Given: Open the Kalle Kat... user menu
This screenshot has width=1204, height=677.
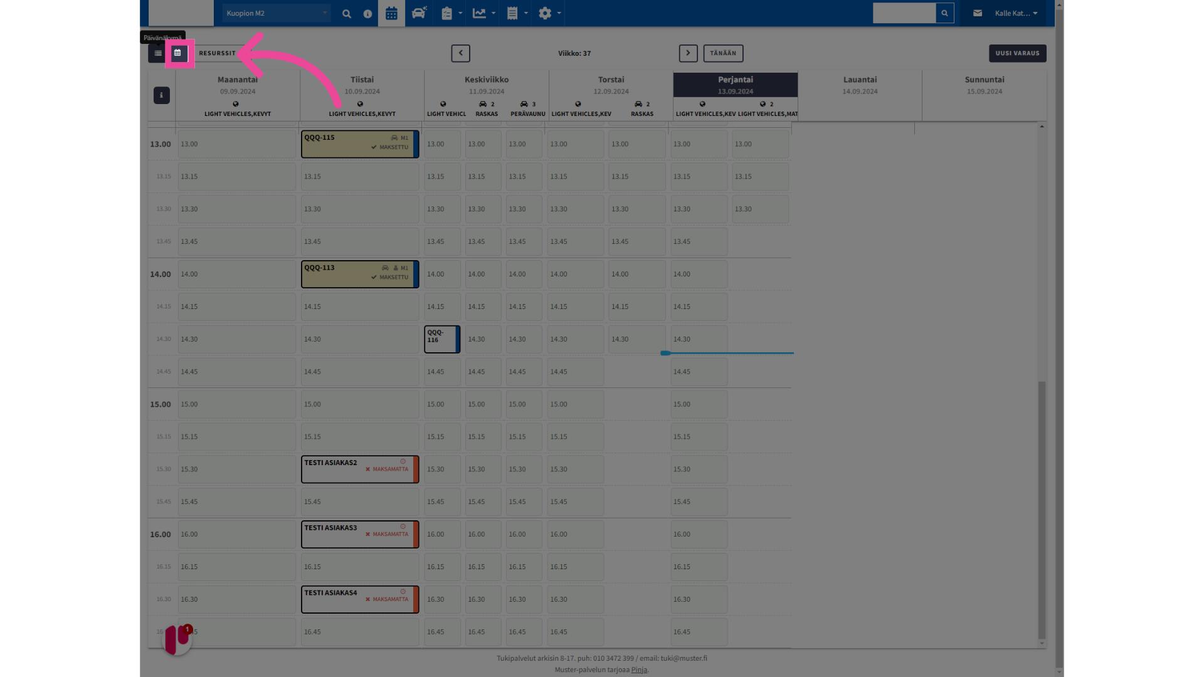Looking at the screenshot, I should pos(1016,13).
